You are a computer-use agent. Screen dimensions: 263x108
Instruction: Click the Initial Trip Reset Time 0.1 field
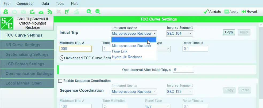tap(195, 49)
